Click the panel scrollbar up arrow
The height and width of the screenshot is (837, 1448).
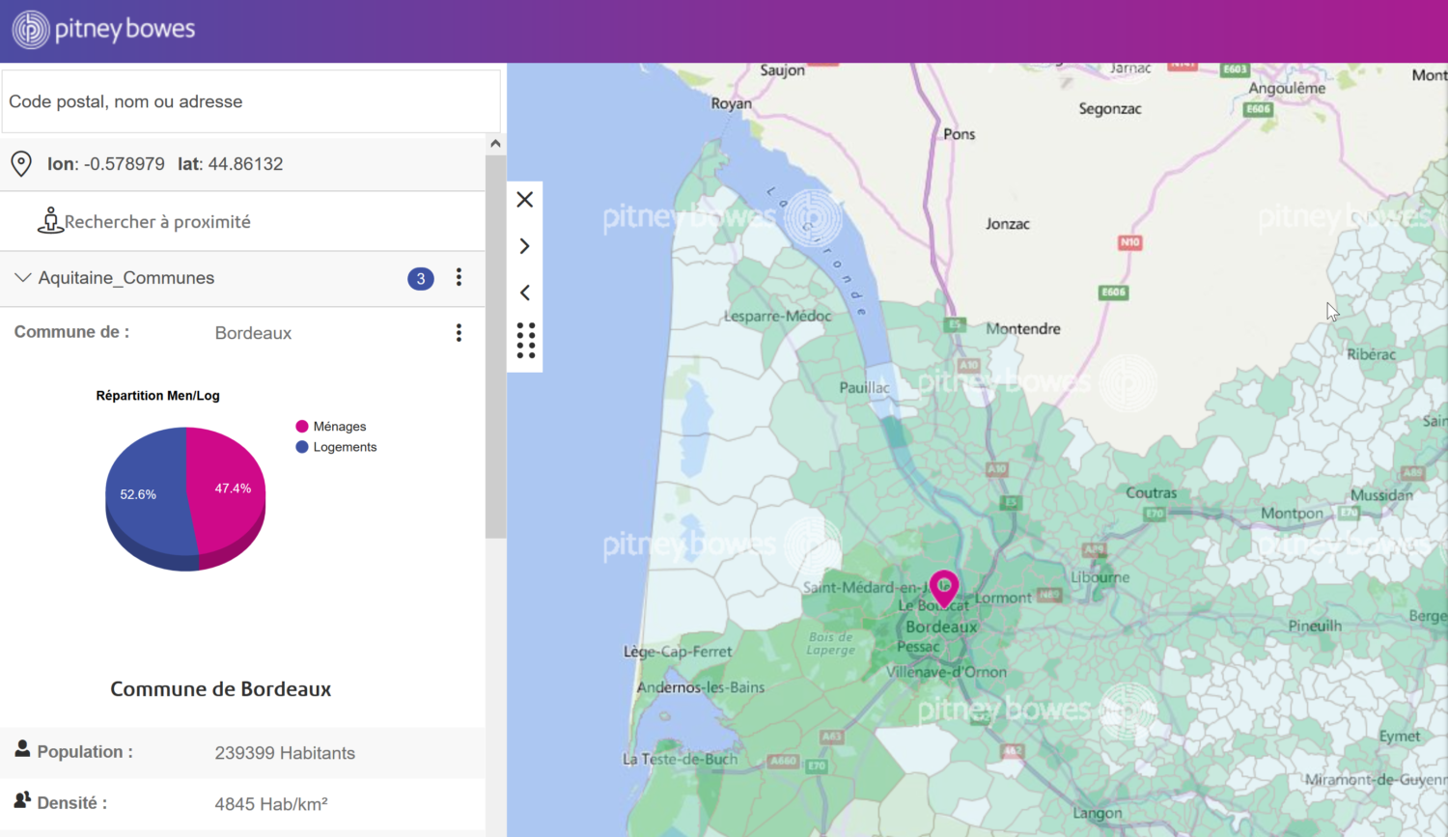[x=495, y=144]
